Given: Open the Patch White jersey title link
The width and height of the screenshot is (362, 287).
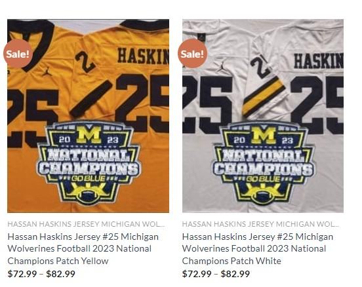Looking at the screenshot, I should coord(258,249).
